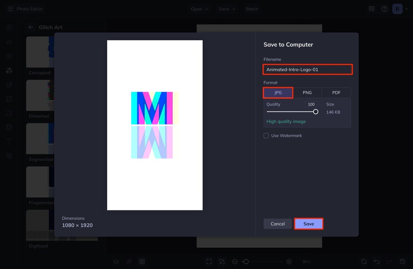Select the Segmented glitch effect thumbnail
The image size is (413, 269).
tap(40, 139)
